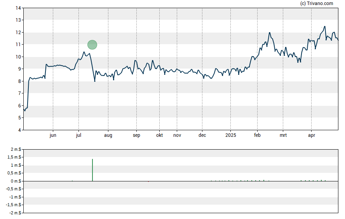Click the '0,5 m.$' volume axis label
The height and width of the screenshot is (219, 345).
point(14,173)
